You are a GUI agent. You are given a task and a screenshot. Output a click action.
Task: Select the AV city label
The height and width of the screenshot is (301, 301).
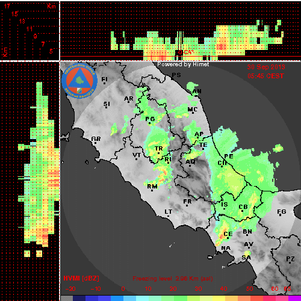coord(249,244)
